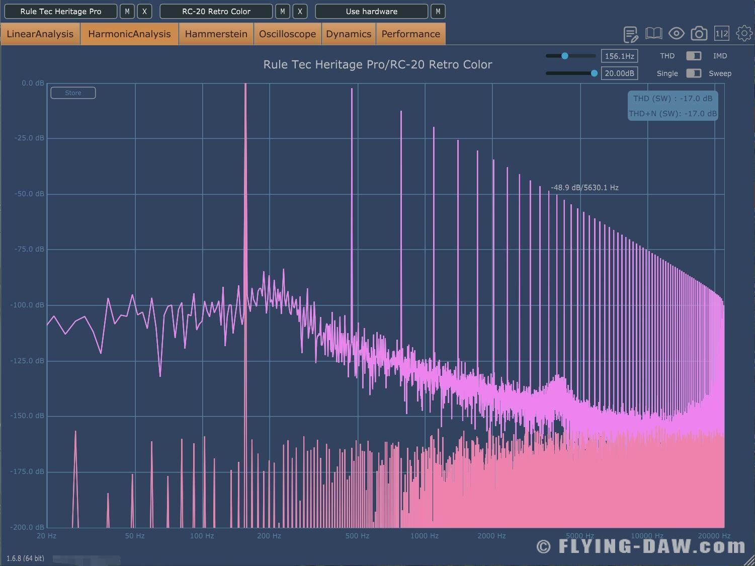The image size is (755, 566).
Task: Click the -200.0 dB axis label
Action: click(27, 527)
